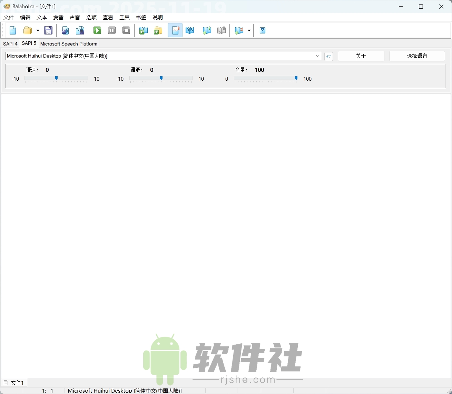The height and width of the screenshot is (394, 452).
Task: Open the pronunciation AB dictionary
Action: point(190,30)
